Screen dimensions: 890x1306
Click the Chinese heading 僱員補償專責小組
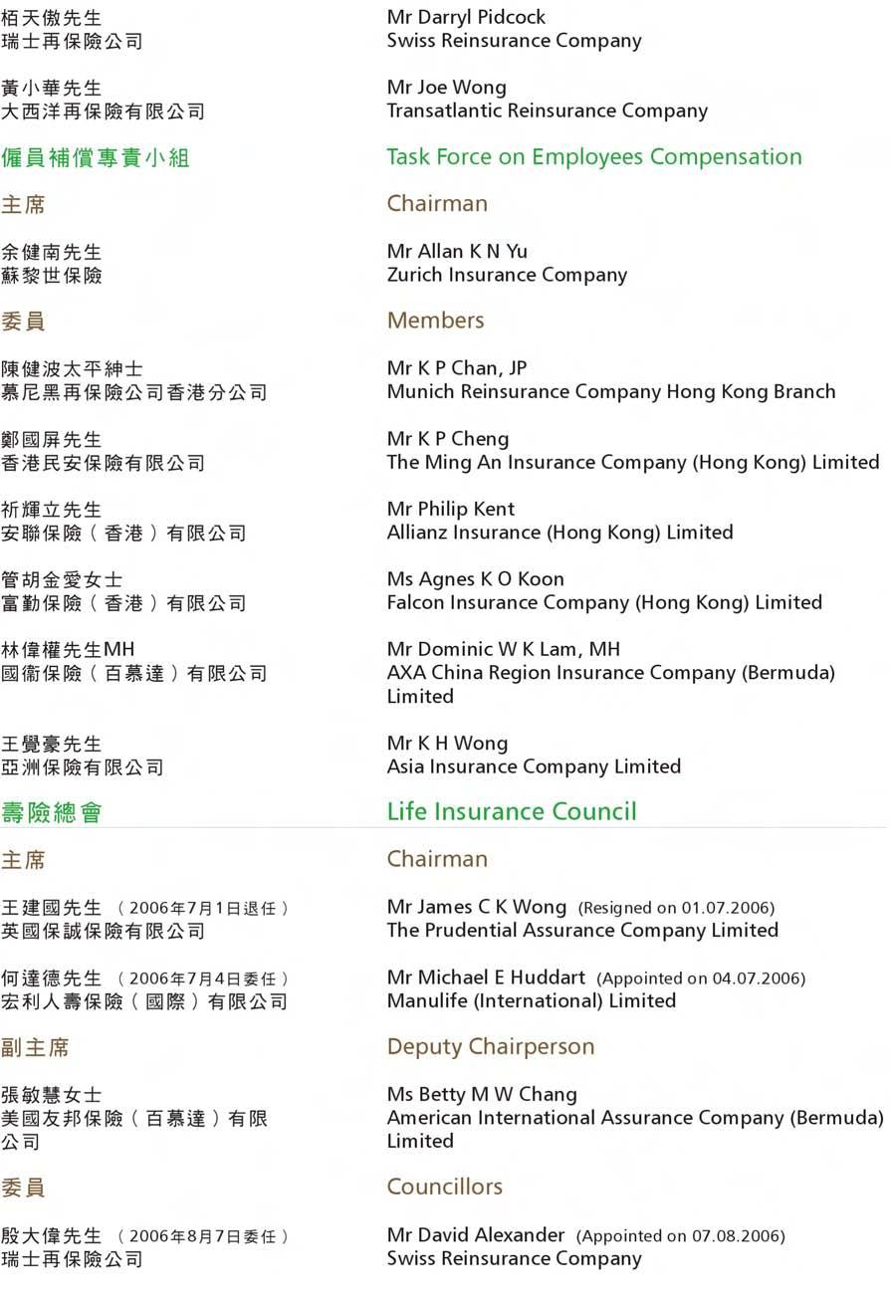tap(96, 158)
